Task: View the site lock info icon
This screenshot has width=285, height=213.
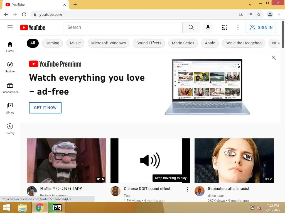Action: 35,14
